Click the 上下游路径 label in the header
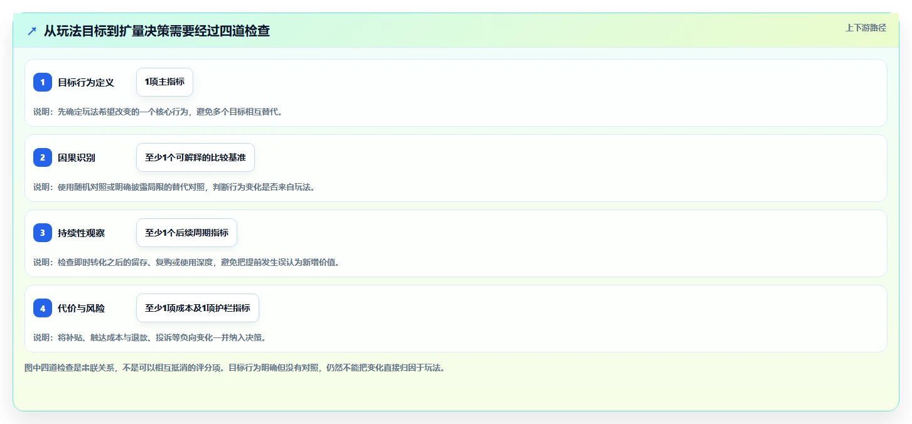This screenshot has height=424, width=912. [866, 28]
